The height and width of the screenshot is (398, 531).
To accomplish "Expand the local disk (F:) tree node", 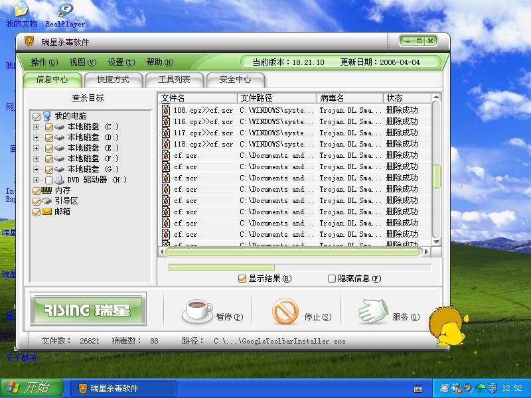I will pos(37,159).
